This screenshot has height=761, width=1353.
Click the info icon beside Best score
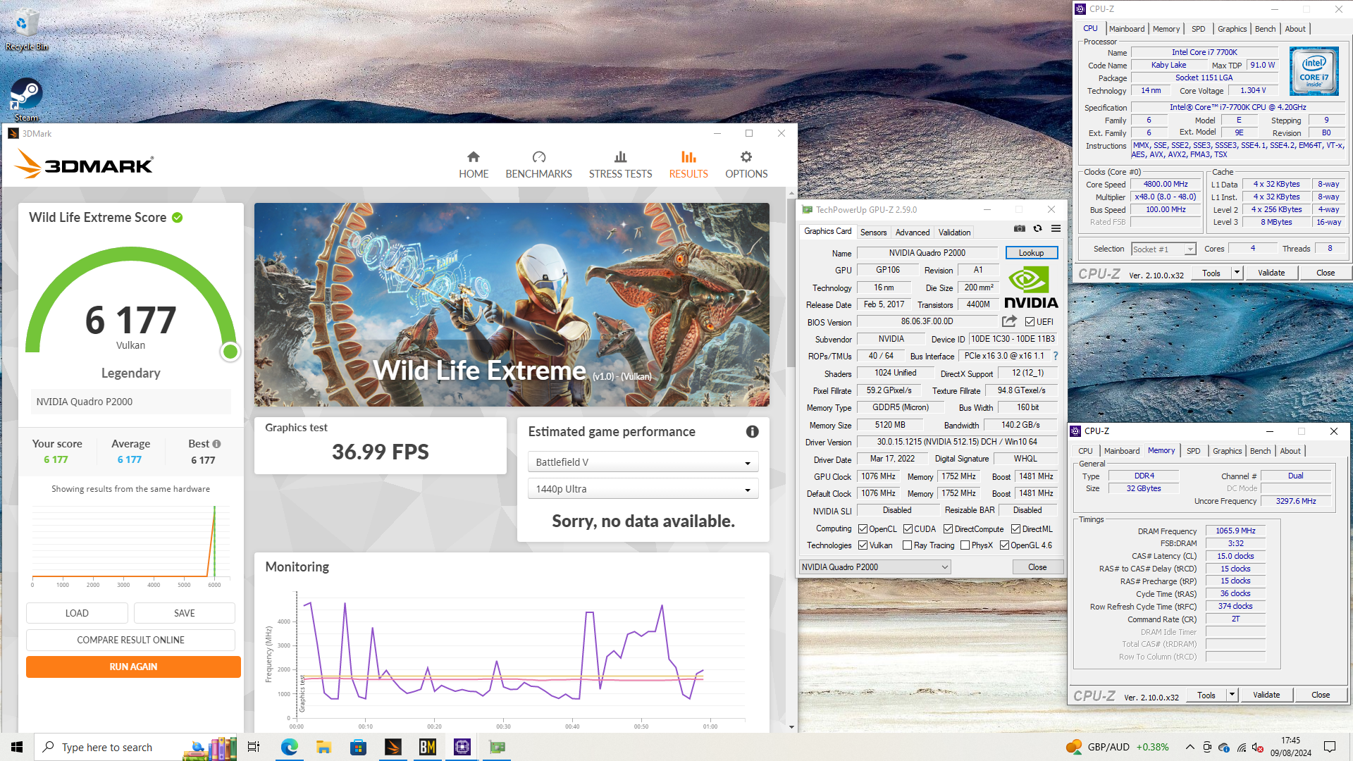pos(216,444)
